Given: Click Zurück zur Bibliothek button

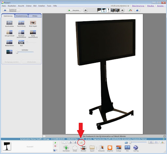Looking at the screenshot, I should (x=11, y=10).
